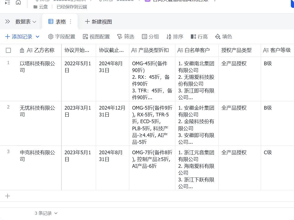Add new row with plus below table
The width and height of the screenshot is (294, 220).
(8, 196)
